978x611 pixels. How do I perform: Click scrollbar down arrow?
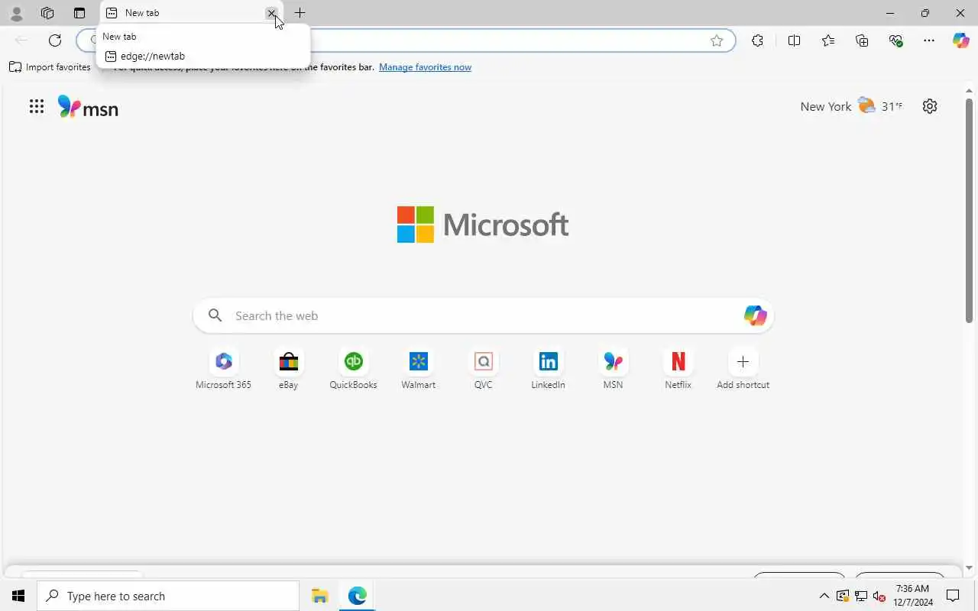[970, 568]
